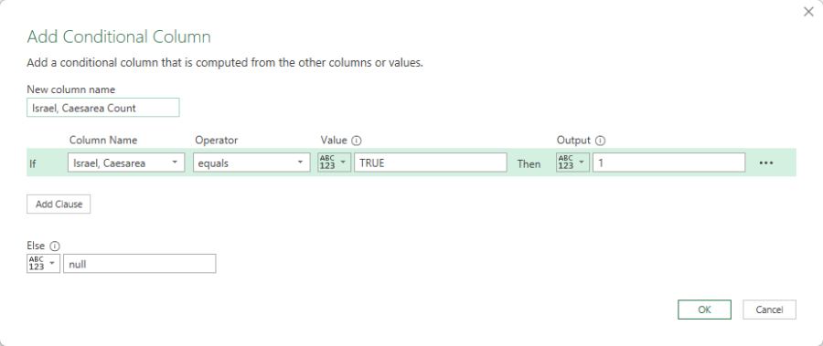
Task: Click the 'If' label in the clause row
Action: point(33,163)
